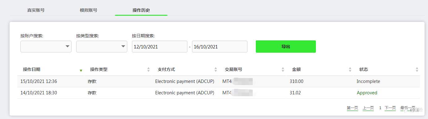This screenshot has height=119, width=428.
Task: Go to 第一页 link
Action: [352, 108]
